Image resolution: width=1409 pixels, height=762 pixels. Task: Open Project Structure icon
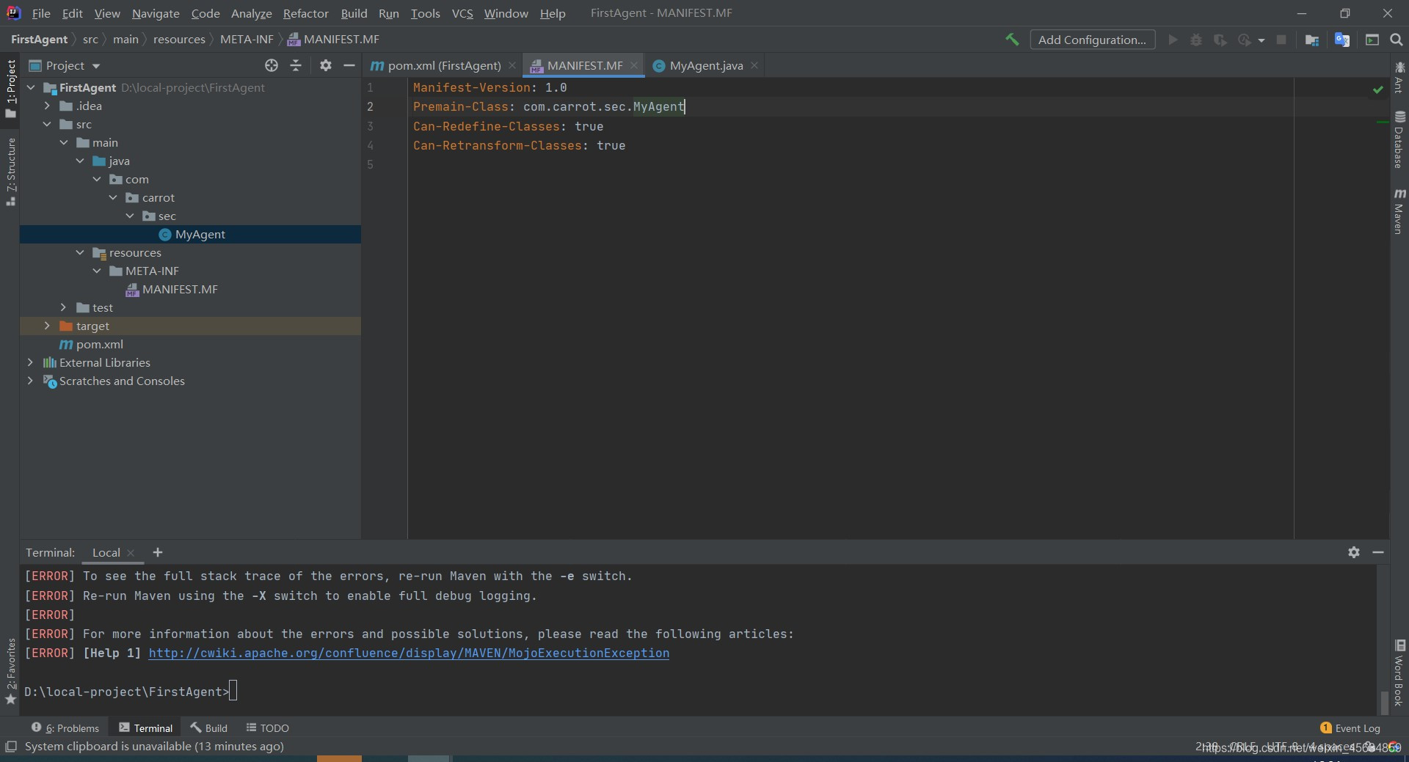1312,40
